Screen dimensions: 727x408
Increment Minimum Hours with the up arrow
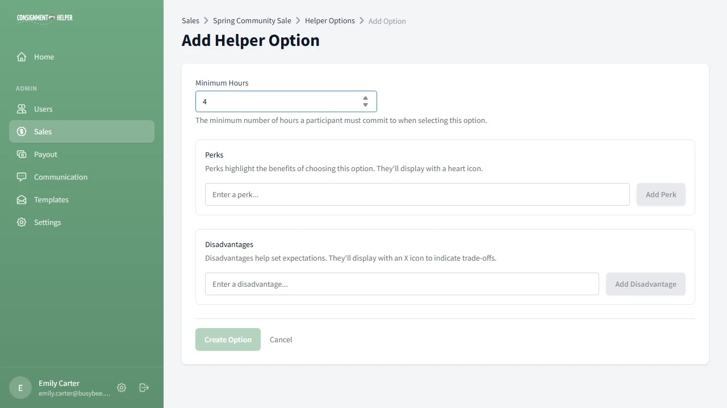[365, 98]
